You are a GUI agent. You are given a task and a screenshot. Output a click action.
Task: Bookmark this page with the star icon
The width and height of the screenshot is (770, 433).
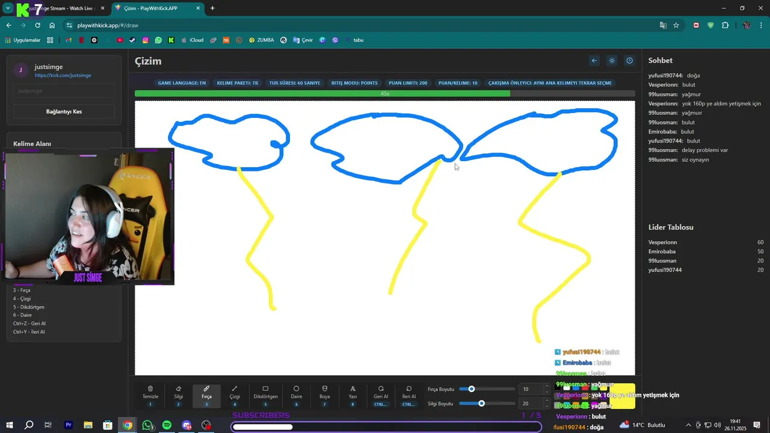point(676,25)
